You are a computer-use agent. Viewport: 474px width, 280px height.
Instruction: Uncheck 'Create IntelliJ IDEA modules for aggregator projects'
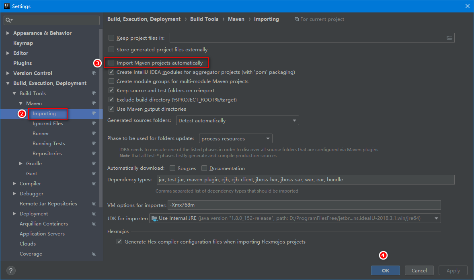pos(111,72)
